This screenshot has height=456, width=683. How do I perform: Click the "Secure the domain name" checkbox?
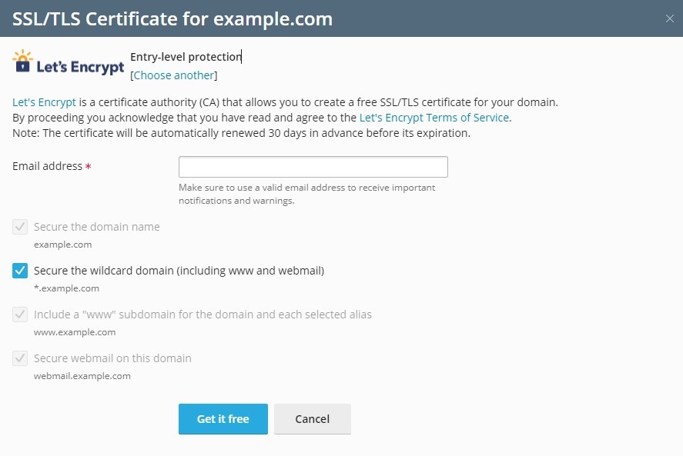coord(18,227)
